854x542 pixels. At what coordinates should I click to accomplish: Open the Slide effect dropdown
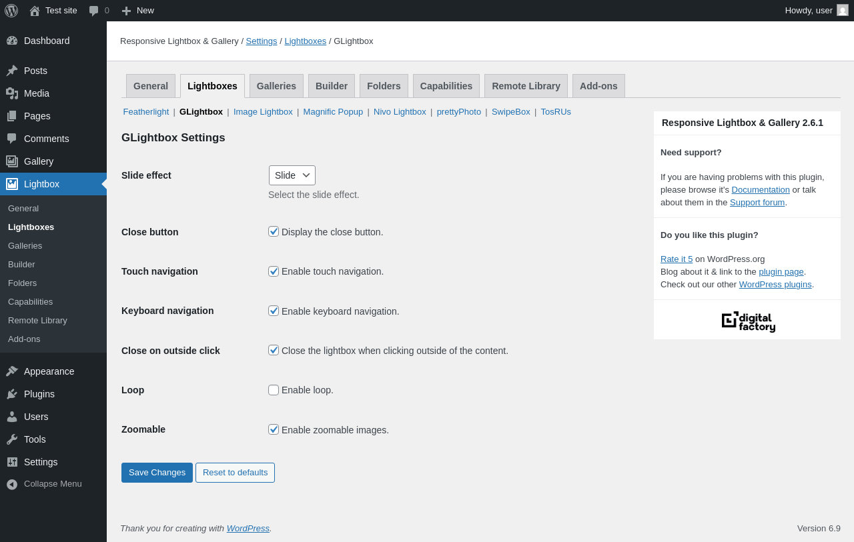point(292,175)
